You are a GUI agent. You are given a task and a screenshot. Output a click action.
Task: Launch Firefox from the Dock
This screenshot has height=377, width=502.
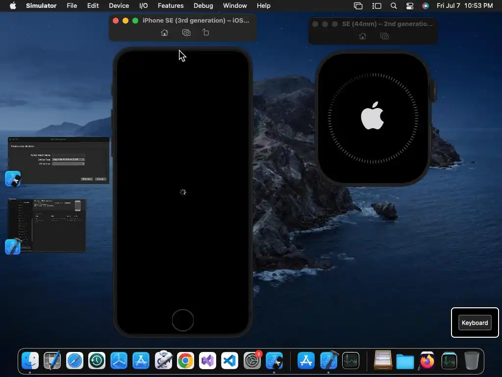coord(427,361)
